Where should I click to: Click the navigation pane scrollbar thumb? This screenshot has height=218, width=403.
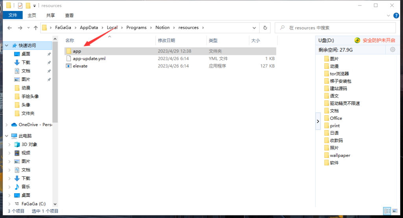[x=55, y=82]
